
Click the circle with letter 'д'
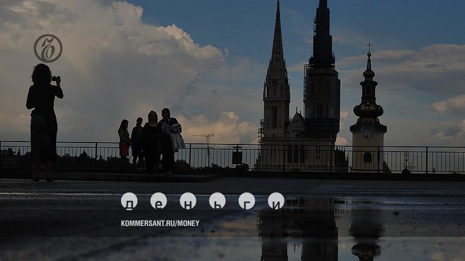pyautogui.click(x=129, y=201)
